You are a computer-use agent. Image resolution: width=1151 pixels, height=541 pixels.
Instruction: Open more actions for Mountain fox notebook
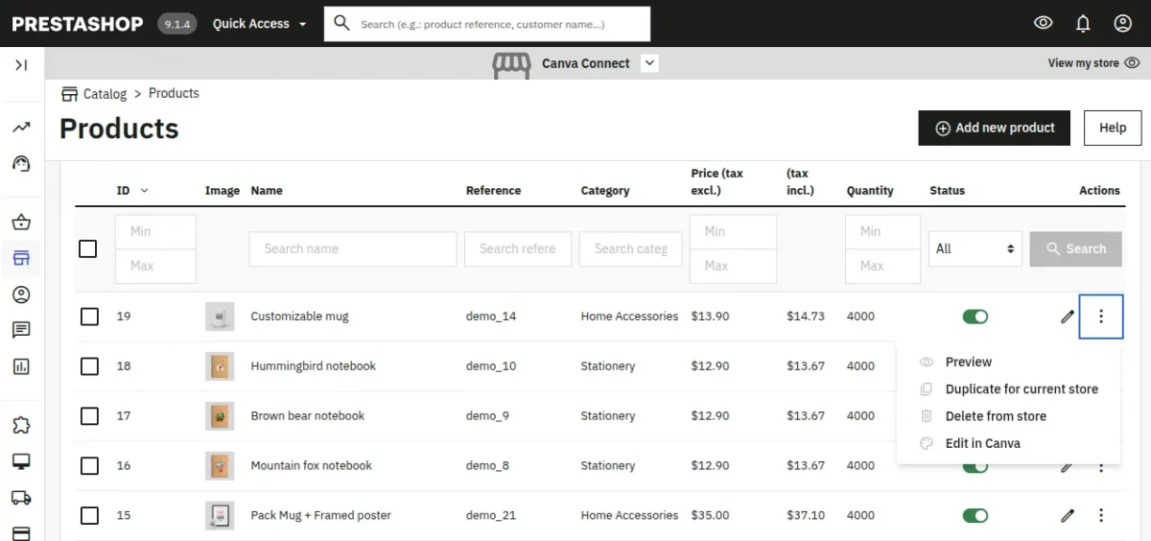click(1101, 466)
